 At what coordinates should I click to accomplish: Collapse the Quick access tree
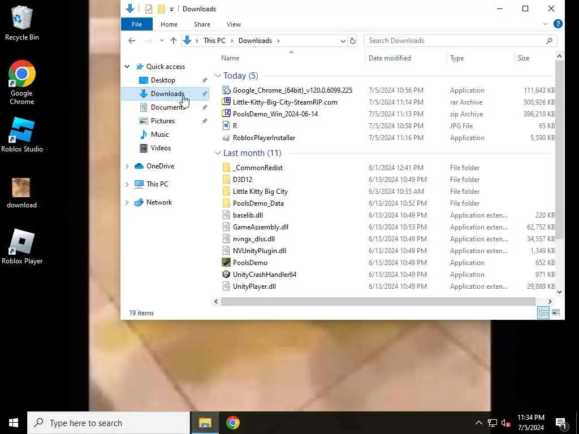point(127,67)
